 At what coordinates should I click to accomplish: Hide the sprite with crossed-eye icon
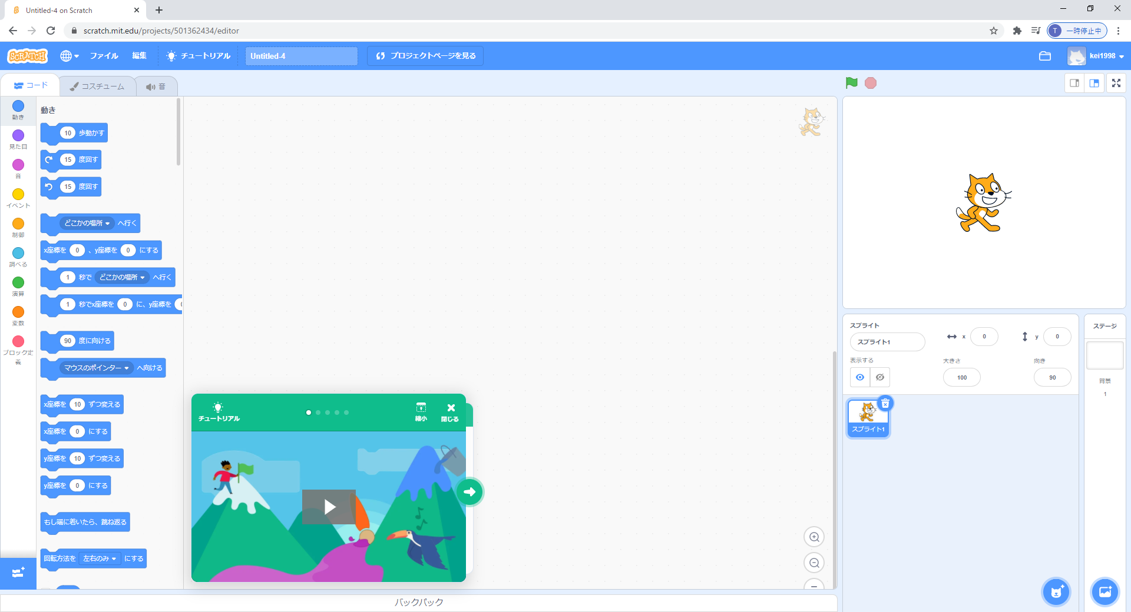880,377
